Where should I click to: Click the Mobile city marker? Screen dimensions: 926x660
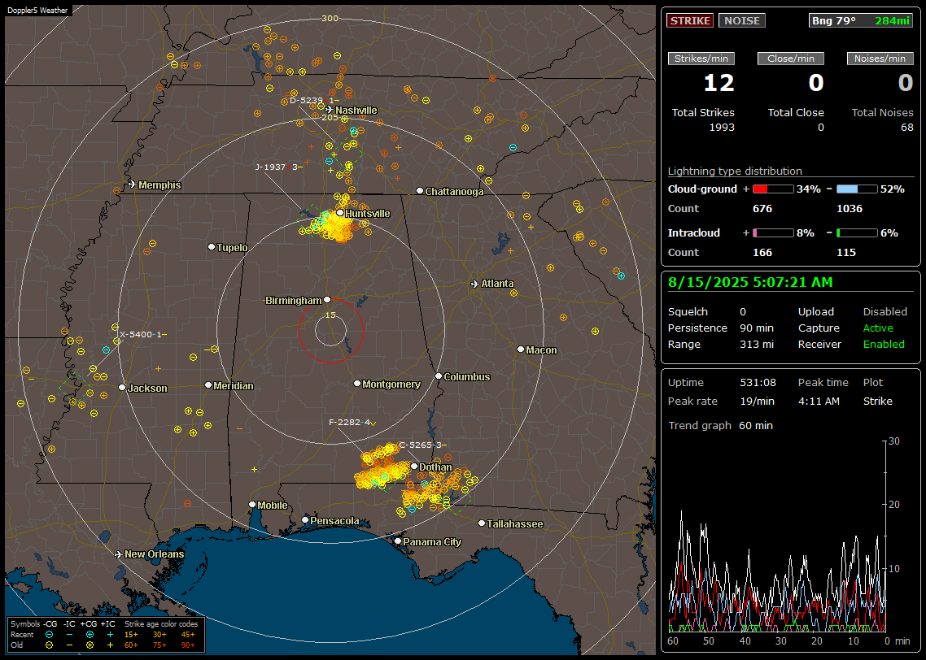pos(252,504)
